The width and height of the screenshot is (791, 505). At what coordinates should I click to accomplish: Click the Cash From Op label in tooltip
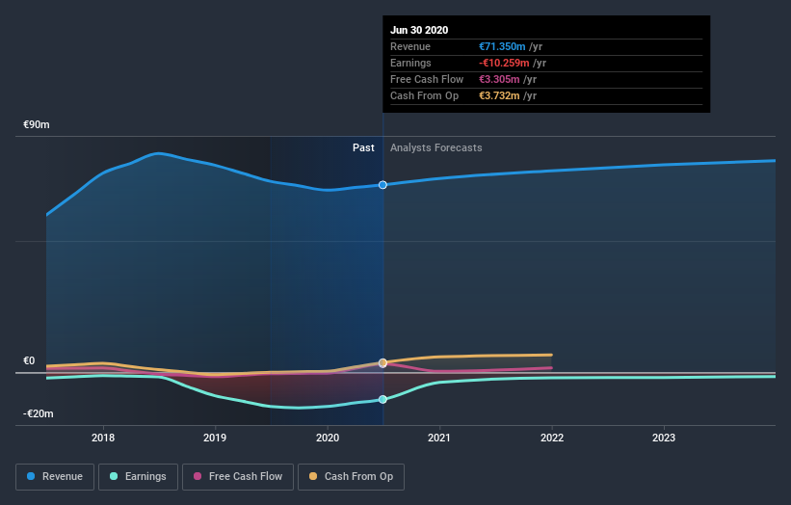pos(424,95)
